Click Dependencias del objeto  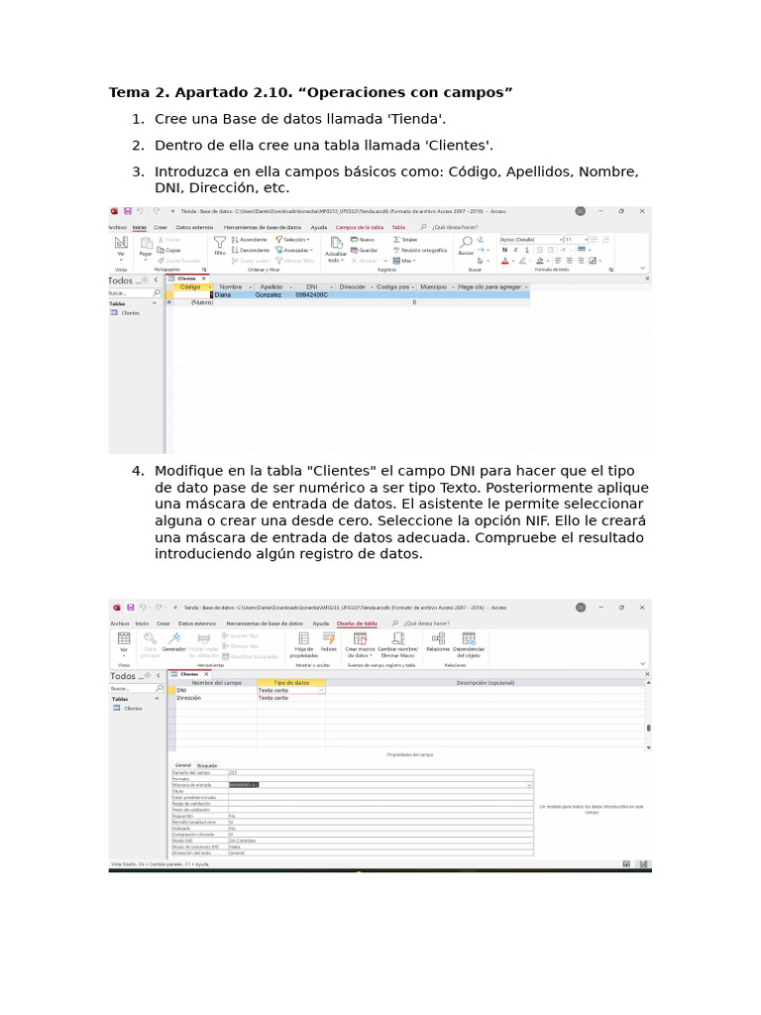[x=469, y=644]
